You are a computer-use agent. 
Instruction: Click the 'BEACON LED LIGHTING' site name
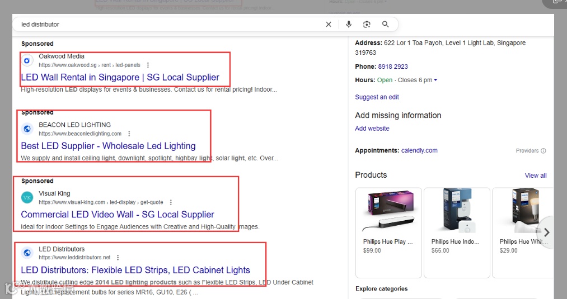[x=75, y=125]
